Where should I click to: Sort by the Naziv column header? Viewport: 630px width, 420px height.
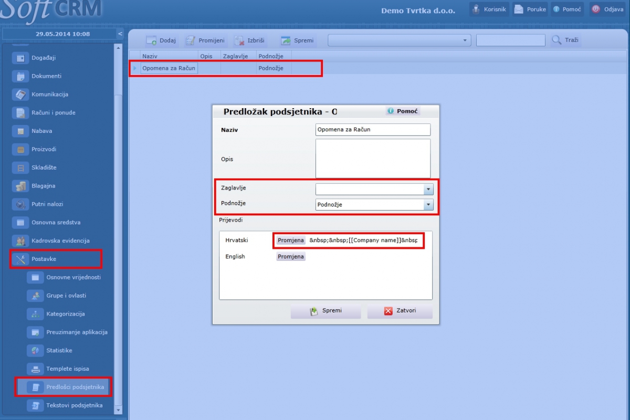pyautogui.click(x=169, y=56)
